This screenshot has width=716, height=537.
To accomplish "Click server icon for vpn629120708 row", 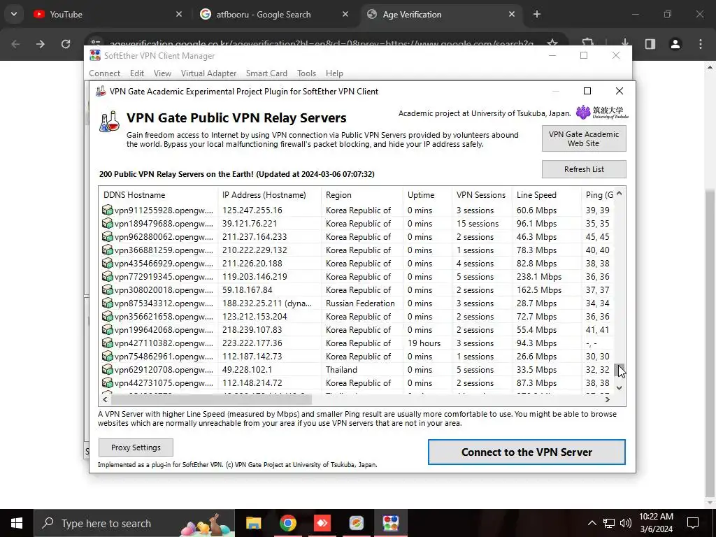I will pos(107,369).
